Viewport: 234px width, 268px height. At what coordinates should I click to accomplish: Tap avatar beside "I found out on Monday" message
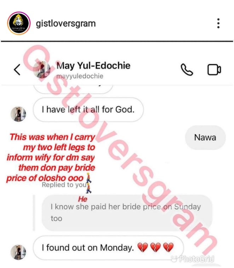tap(18, 252)
